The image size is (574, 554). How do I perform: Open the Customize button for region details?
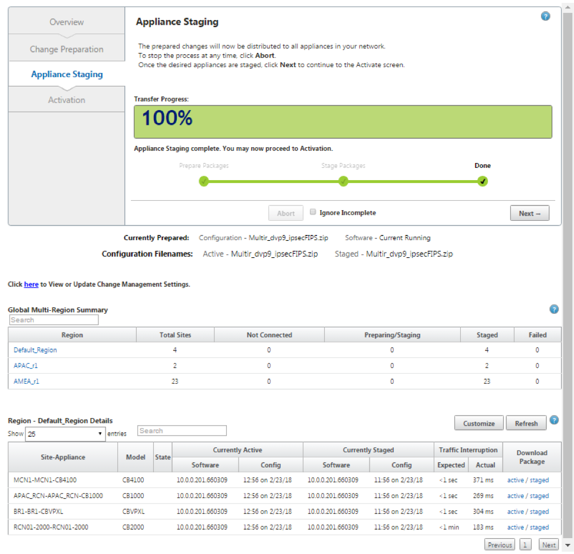(x=479, y=423)
